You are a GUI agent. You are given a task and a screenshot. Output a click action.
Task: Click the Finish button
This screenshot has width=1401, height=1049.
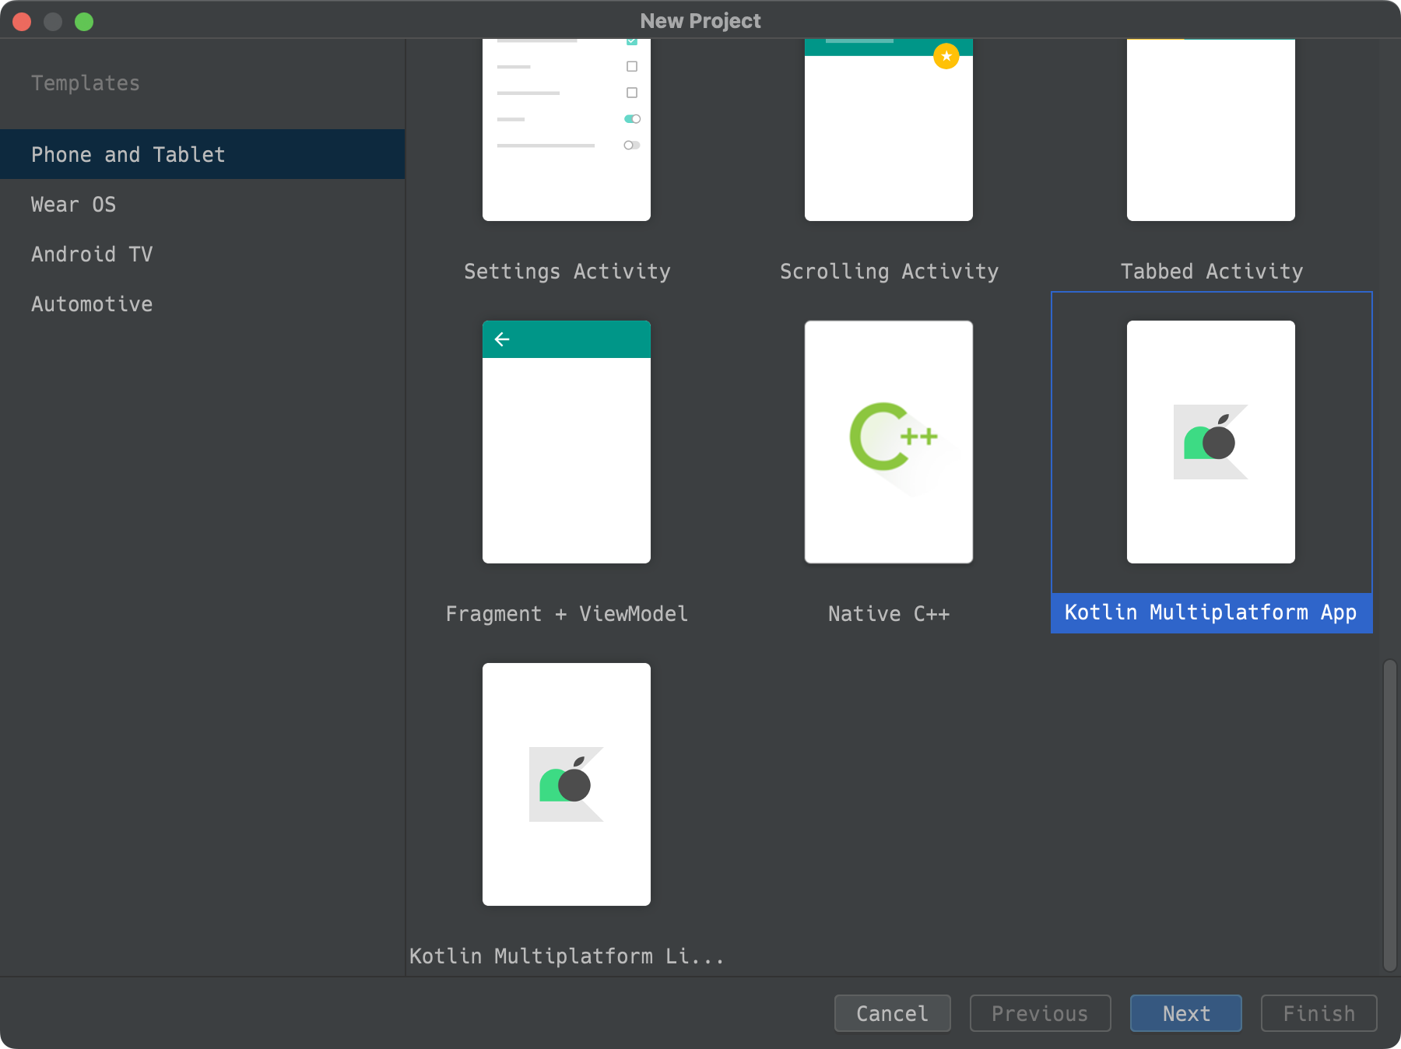click(x=1319, y=1013)
